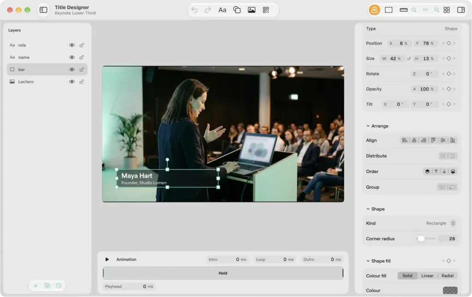The width and height of the screenshot is (472, 297).
Task: Align bottom edges icon
Action: pos(453,140)
